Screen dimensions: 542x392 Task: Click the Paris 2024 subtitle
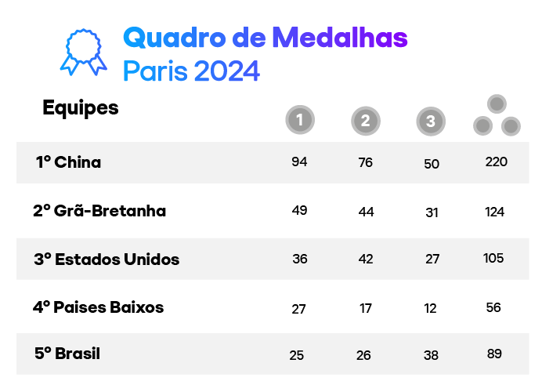click(191, 71)
